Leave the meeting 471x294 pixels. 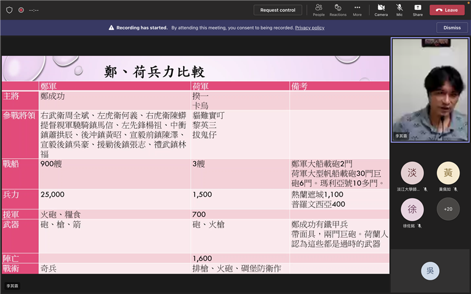(x=447, y=10)
